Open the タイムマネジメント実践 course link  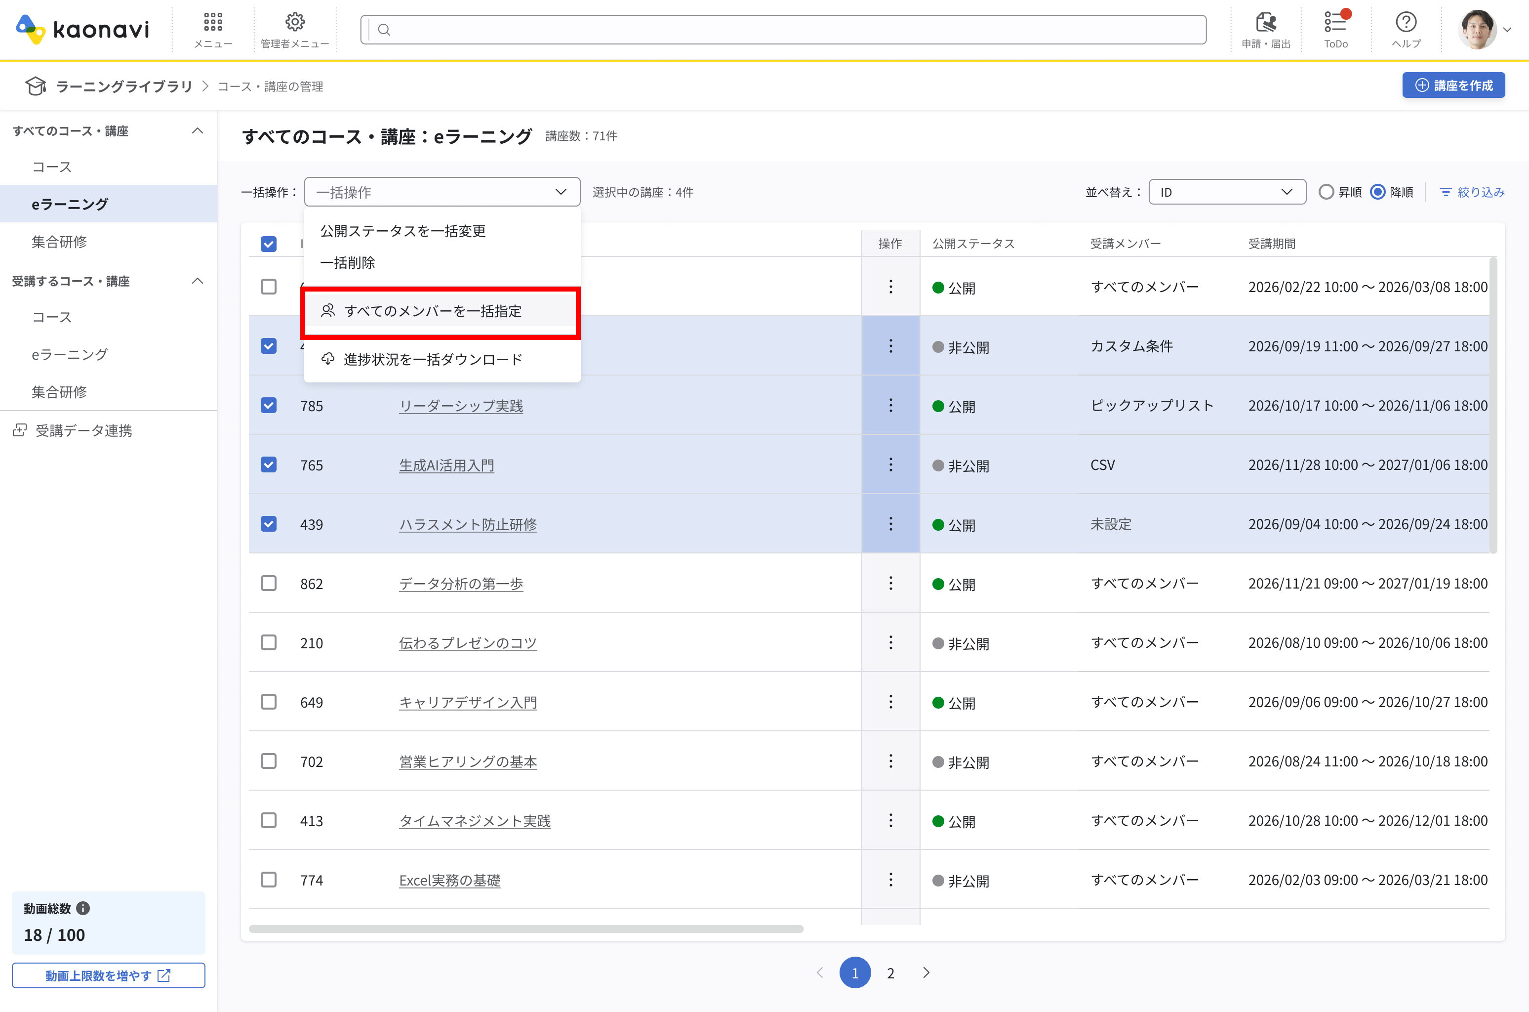click(x=475, y=821)
